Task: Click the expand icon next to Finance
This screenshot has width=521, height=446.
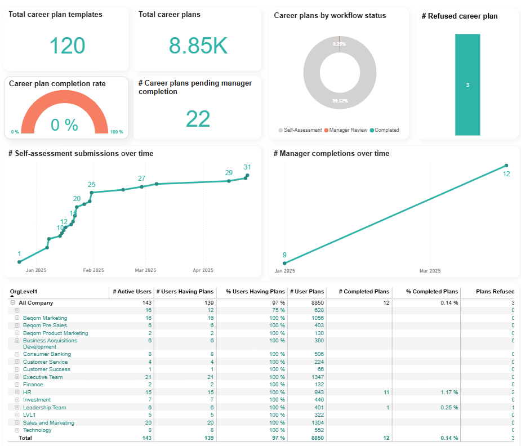Action: (17, 385)
